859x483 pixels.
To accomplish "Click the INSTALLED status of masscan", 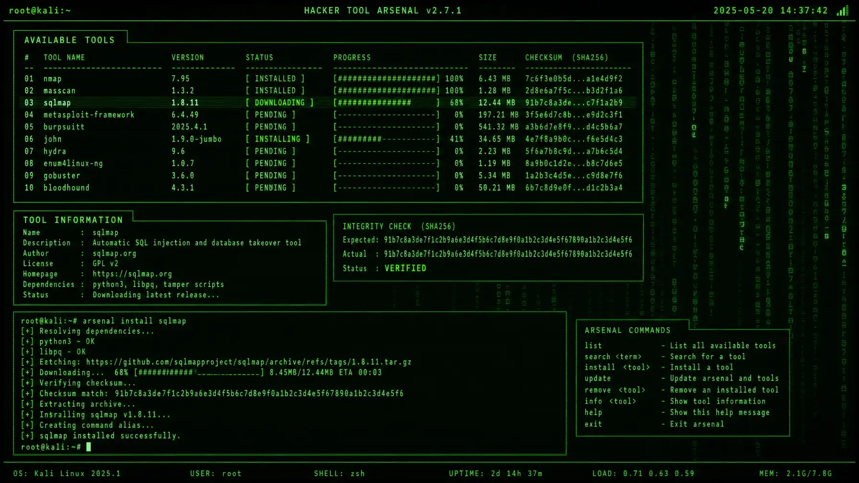I will (275, 91).
